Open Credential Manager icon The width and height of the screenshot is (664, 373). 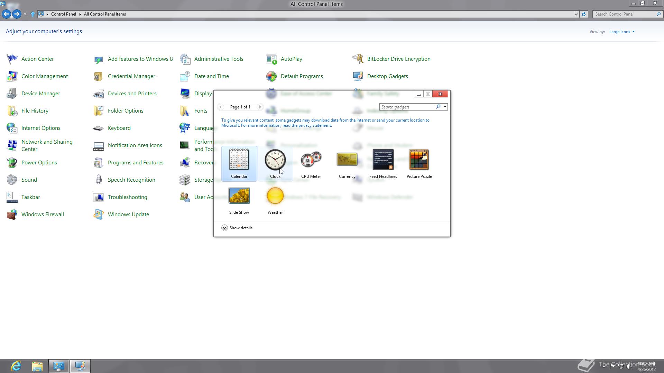click(x=99, y=76)
